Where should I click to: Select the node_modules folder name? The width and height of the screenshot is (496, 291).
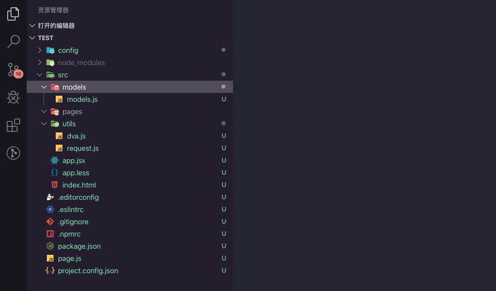pyautogui.click(x=81, y=63)
